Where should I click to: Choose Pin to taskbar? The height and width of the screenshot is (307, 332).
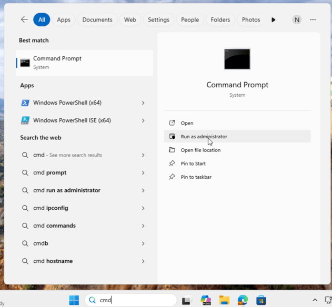pos(237,177)
